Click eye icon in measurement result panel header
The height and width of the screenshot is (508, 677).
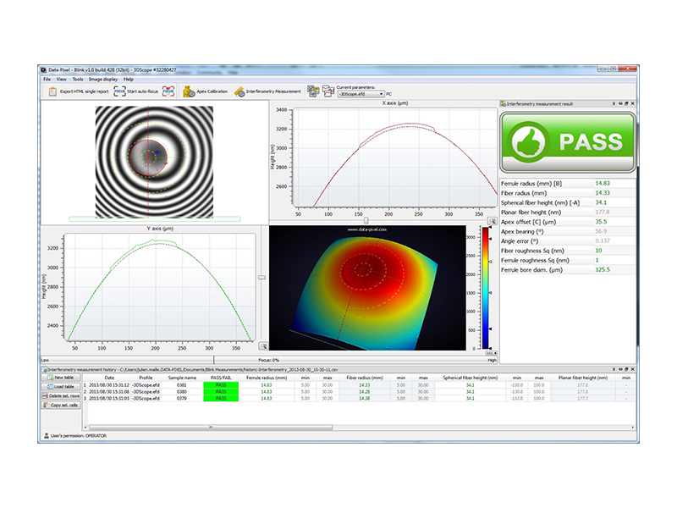(x=620, y=103)
